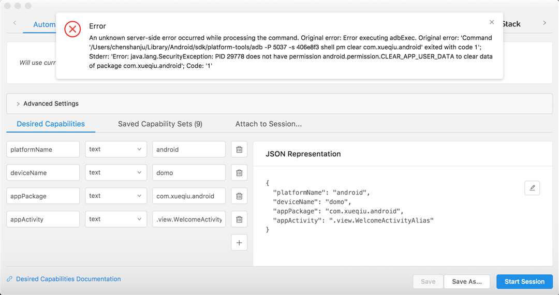Delete the deviceName capability row
The height and width of the screenshot is (295, 559).
tap(239, 173)
